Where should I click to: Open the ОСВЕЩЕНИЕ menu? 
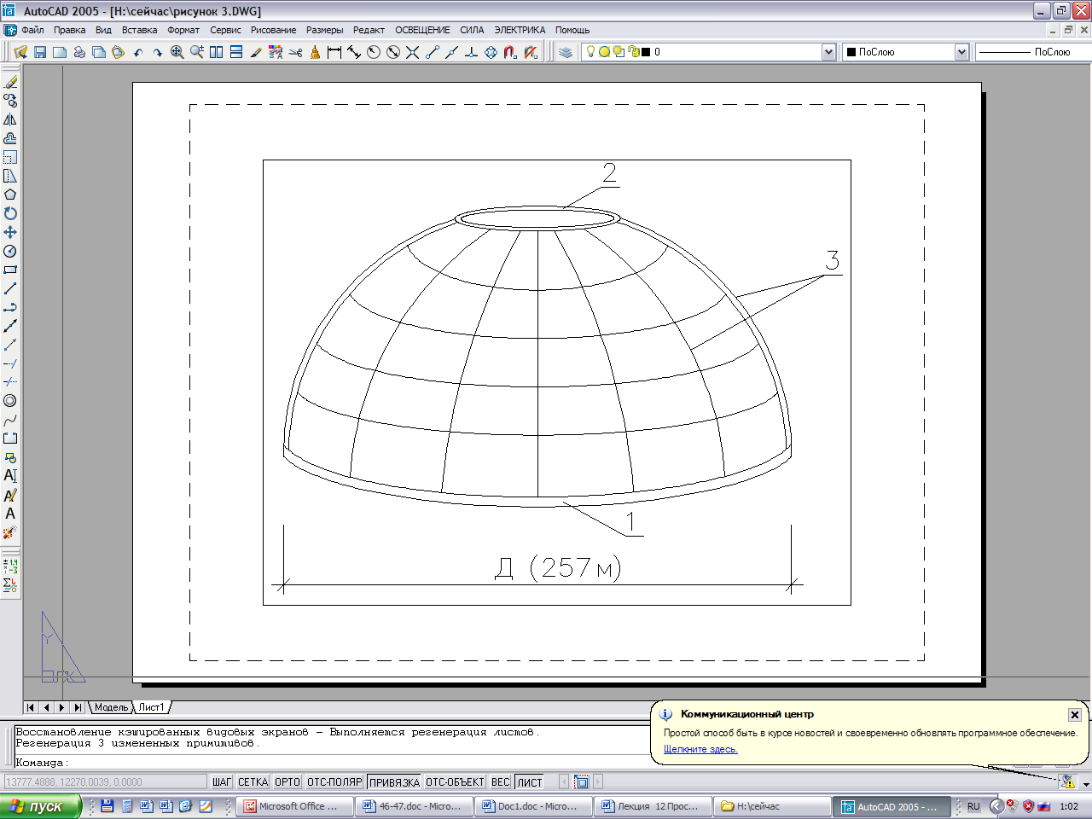(x=422, y=30)
